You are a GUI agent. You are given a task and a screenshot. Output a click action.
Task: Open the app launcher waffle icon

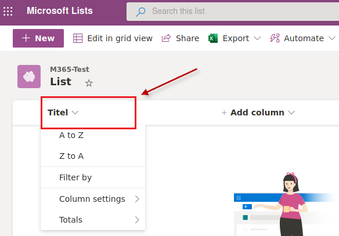[8, 11]
